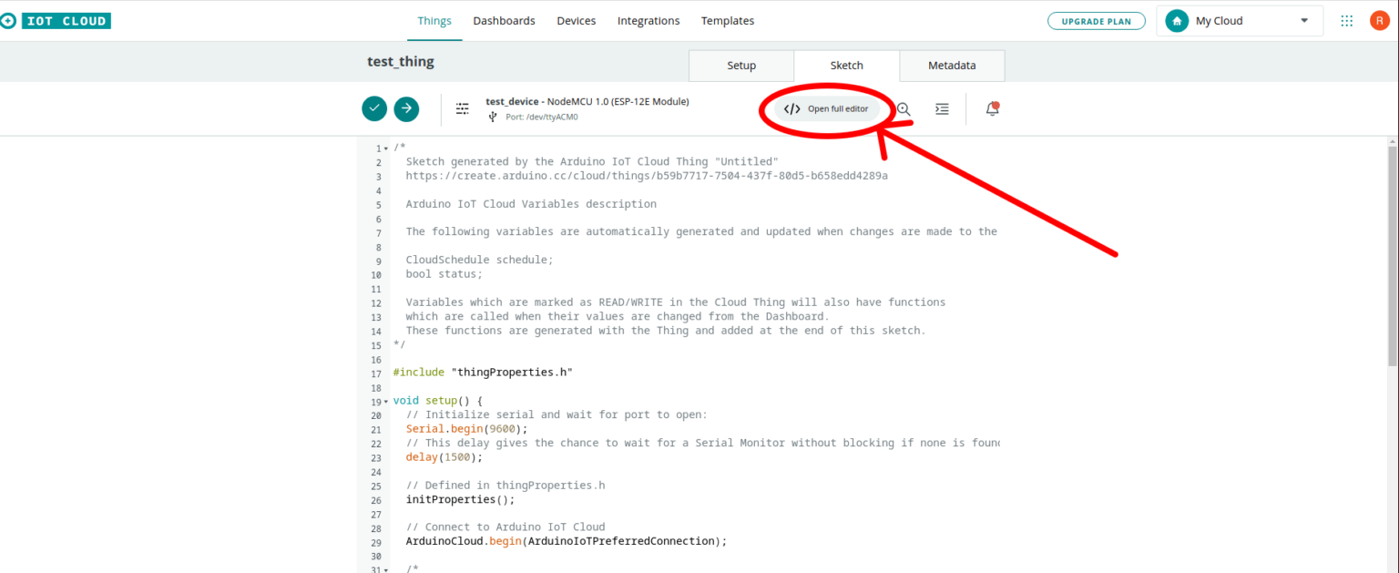Open the device settings sliders icon
The width and height of the screenshot is (1399, 573).
click(x=463, y=108)
